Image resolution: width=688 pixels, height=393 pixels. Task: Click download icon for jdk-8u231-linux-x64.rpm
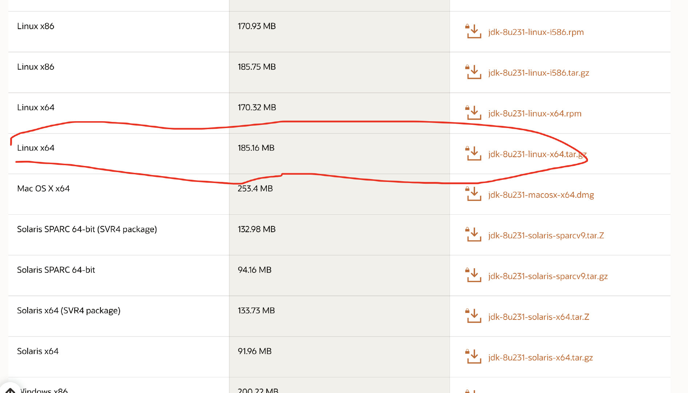[473, 113]
